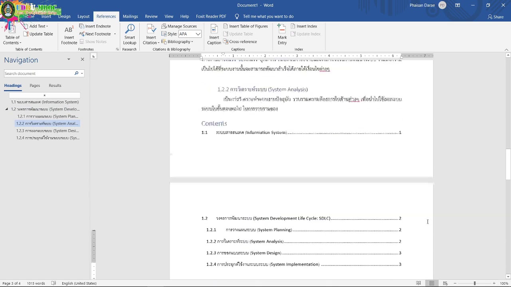Click Insert Citation

coord(151,35)
